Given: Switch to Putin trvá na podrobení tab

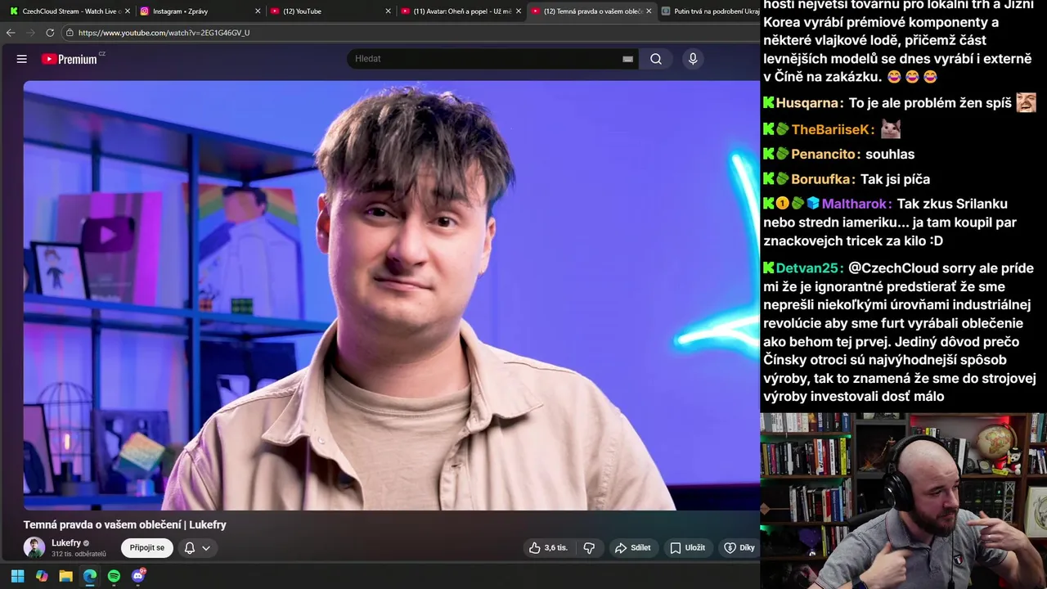Looking at the screenshot, I should point(708,11).
